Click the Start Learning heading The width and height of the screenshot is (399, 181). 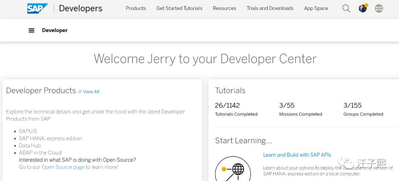click(x=243, y=141)
